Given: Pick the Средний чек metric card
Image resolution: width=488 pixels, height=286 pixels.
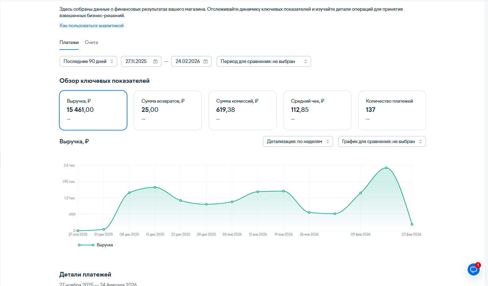Looking at the screenshot, I should [317, 110].
